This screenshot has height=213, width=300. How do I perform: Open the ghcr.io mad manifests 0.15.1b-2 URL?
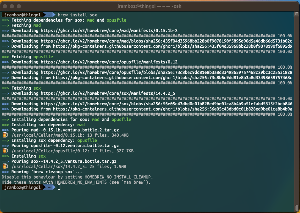tap(109, 31)
